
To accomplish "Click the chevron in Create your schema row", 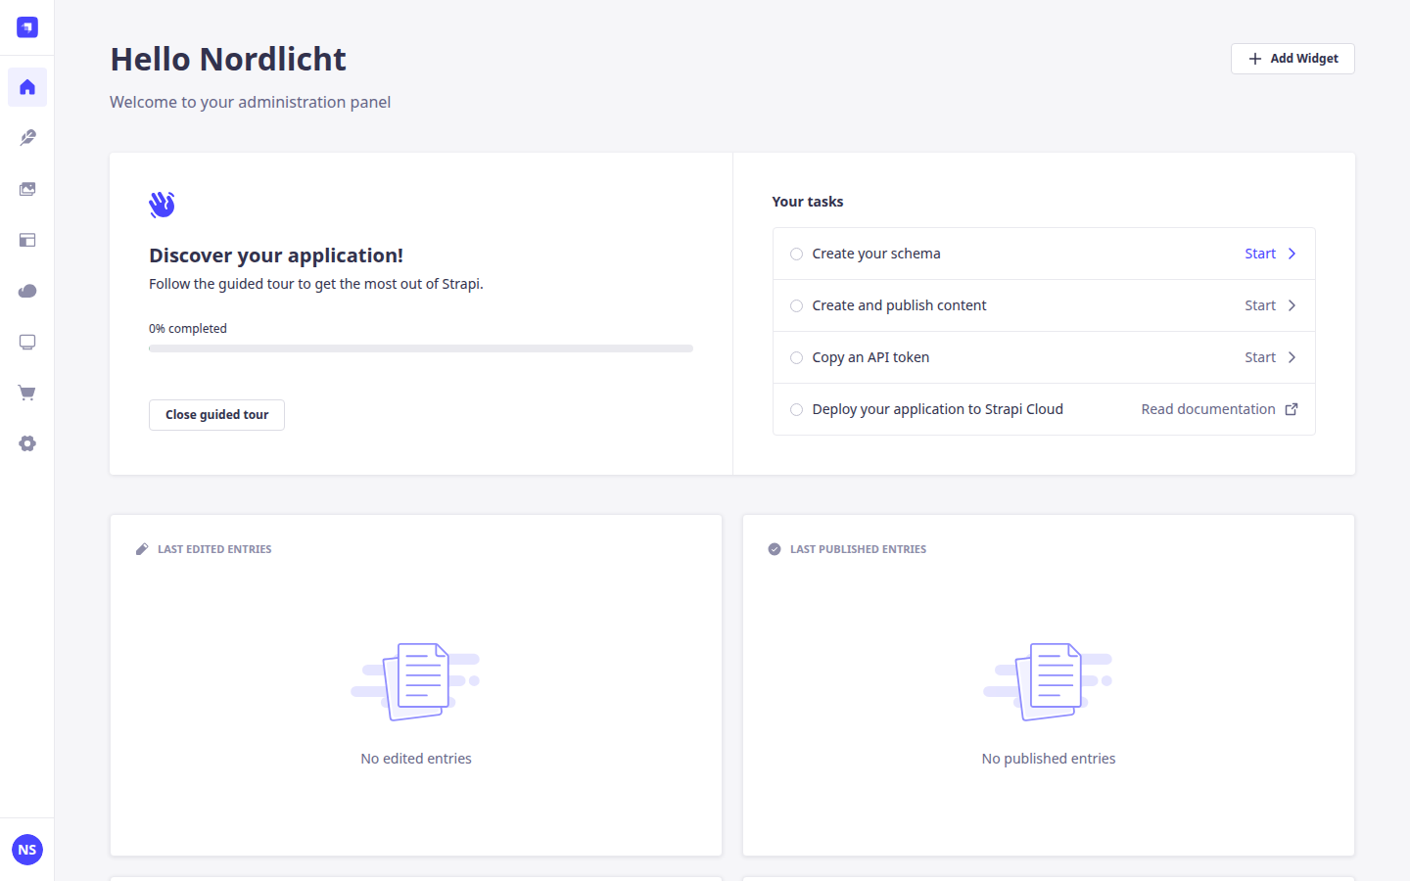I will click(1292, 254).
